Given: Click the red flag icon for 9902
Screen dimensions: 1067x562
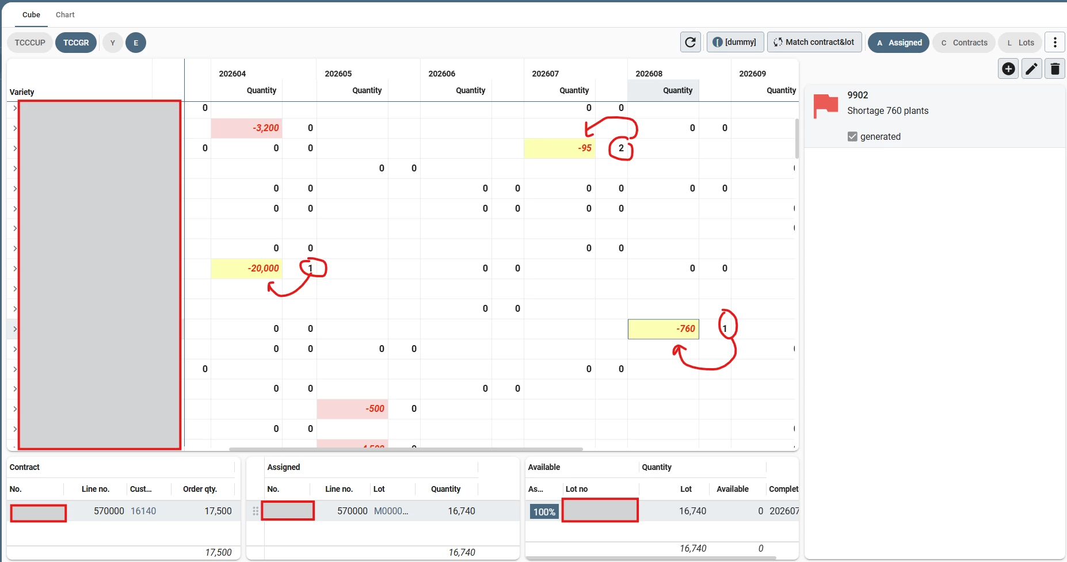Looking at the screenshot, I should click(x=825, y=106).
